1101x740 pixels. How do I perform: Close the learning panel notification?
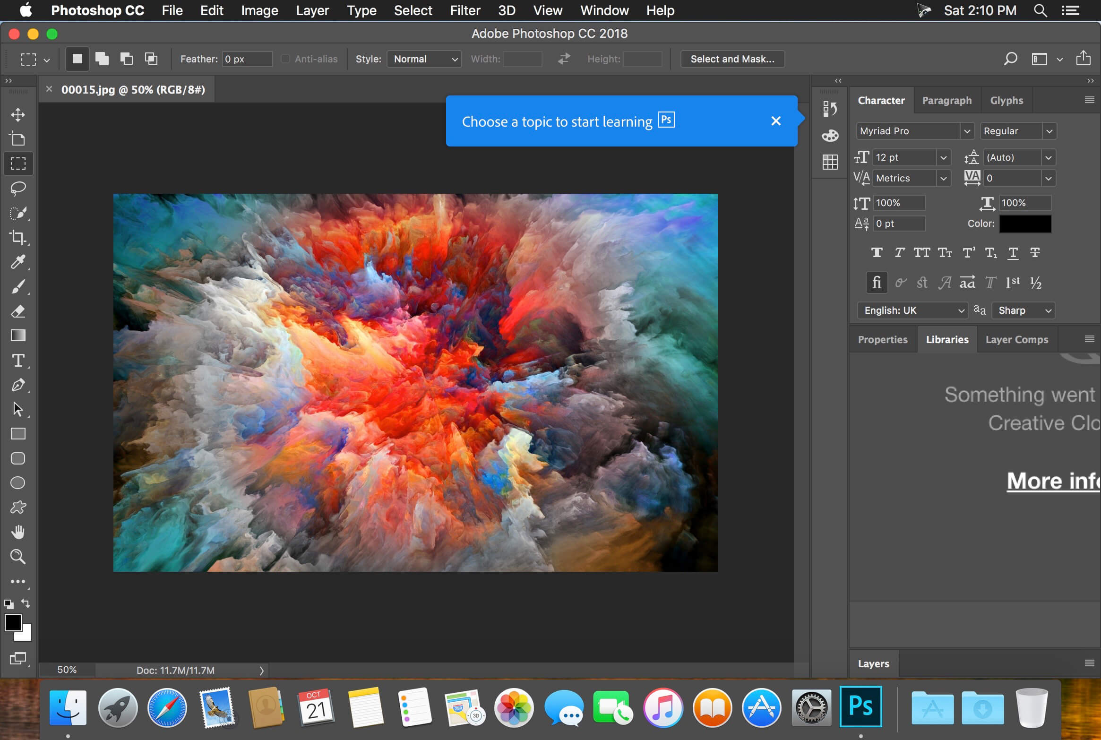coord(775,120)
